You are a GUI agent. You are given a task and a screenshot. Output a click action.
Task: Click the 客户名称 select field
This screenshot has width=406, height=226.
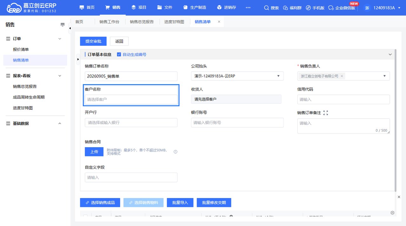(131, 99)
